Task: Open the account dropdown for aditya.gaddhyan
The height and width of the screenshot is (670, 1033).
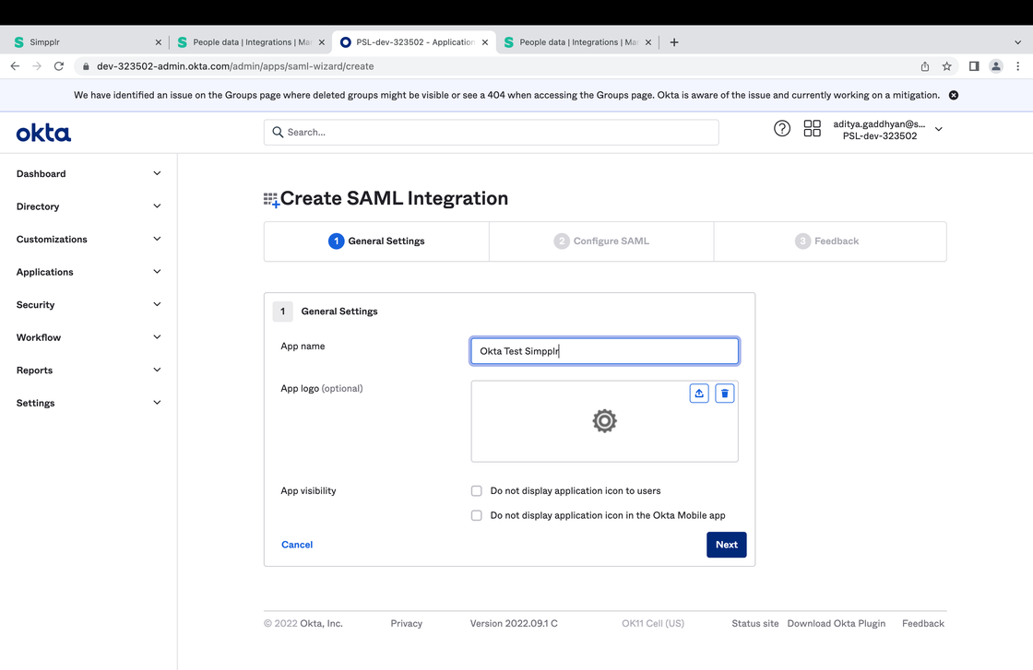Action: pyautogui.click(x=938, y=128)
